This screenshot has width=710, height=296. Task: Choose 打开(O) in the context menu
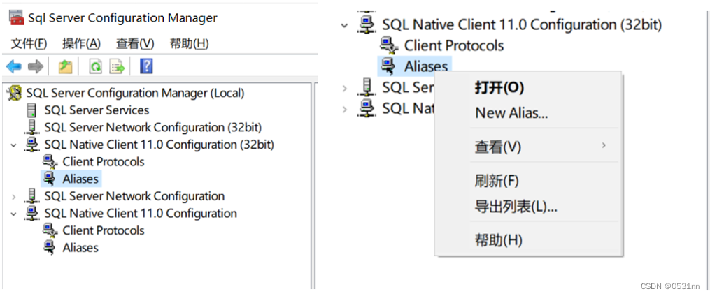point(499,88)
